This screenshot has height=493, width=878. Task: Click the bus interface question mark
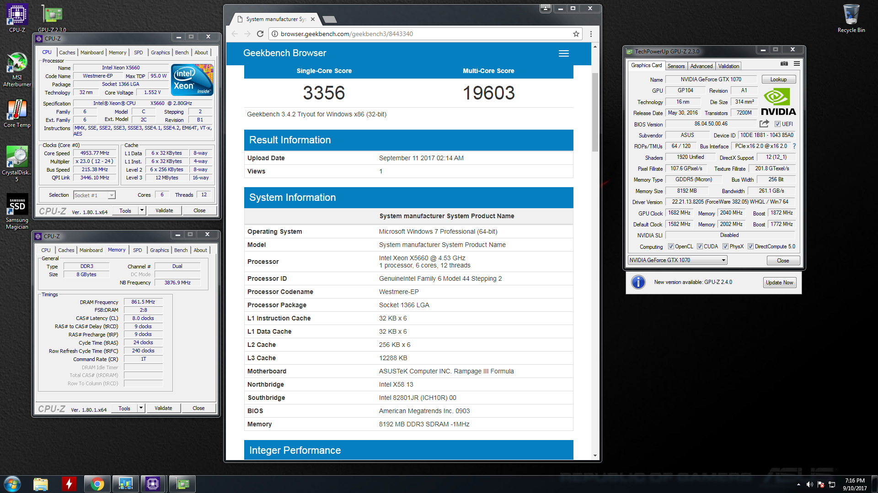point(794,146)
